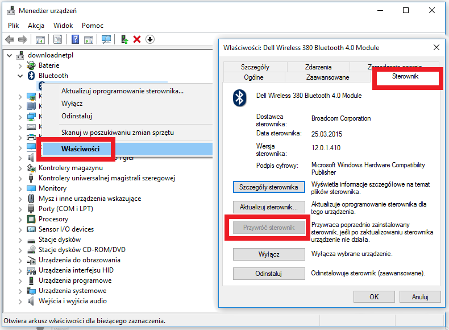This screenshot has width=449, height=330.
Task: Expand the Monitory category
Action: (x=20, y=189)
